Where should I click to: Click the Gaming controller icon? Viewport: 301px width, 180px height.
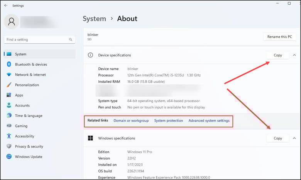click(9, 126)
